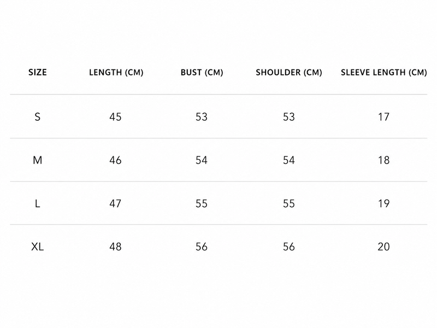The width and height of the screenshot is (437, 328).
Task: Click the length value 47
Action: click(115, 203)
